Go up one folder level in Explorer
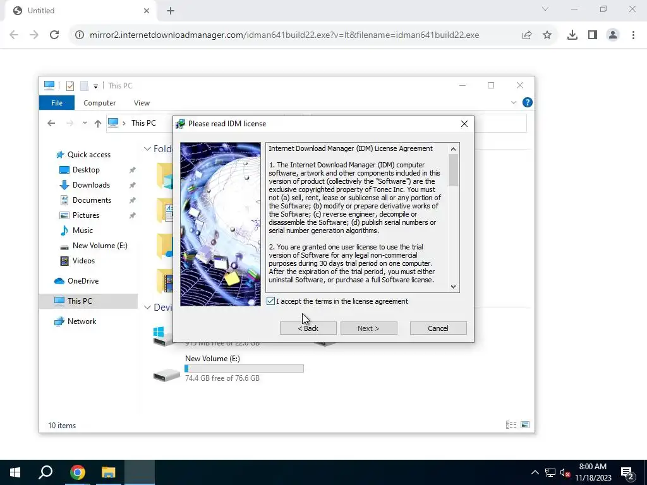This screenshot has height=485, width=647. tap(98, 123)
